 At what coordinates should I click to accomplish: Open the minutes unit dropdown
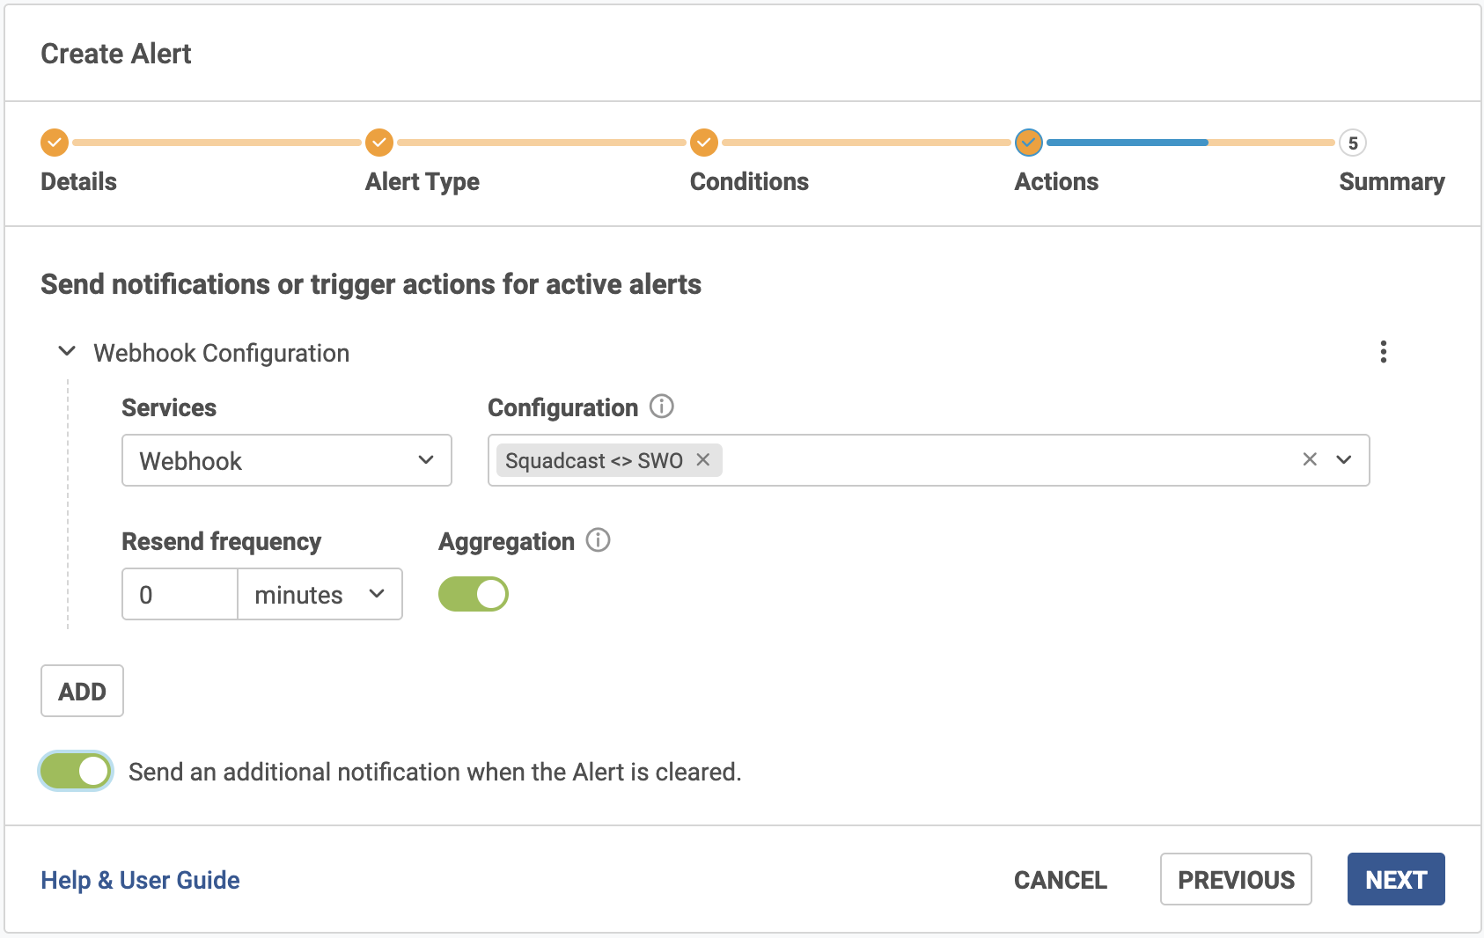[320, 595]
